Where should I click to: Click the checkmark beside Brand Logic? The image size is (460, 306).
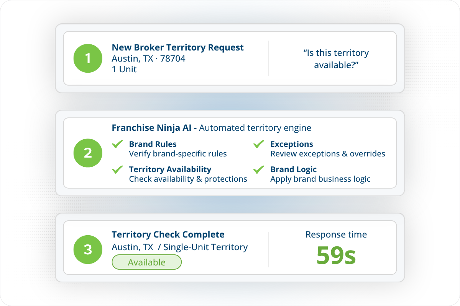coord(259,169)
